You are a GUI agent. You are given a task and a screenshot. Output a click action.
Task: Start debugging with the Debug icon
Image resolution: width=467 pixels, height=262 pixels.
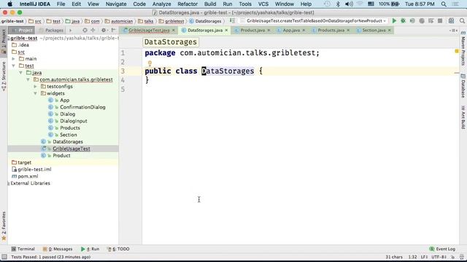pyautogui.click(x=403, y=21)
